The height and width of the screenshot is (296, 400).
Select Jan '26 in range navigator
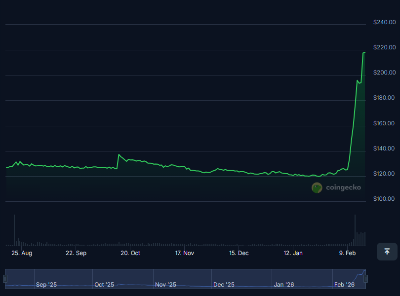(283, 285)
